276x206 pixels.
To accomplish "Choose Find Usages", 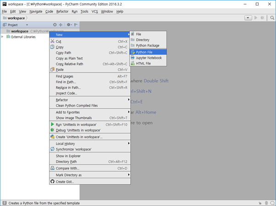I will click(x=90, y=76).
